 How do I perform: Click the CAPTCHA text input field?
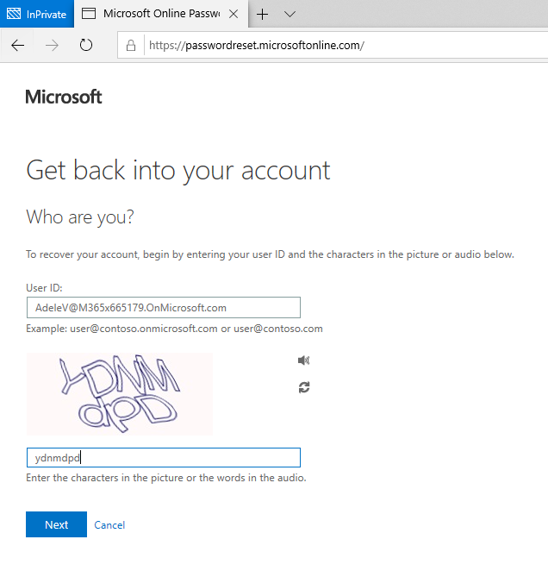164,458
